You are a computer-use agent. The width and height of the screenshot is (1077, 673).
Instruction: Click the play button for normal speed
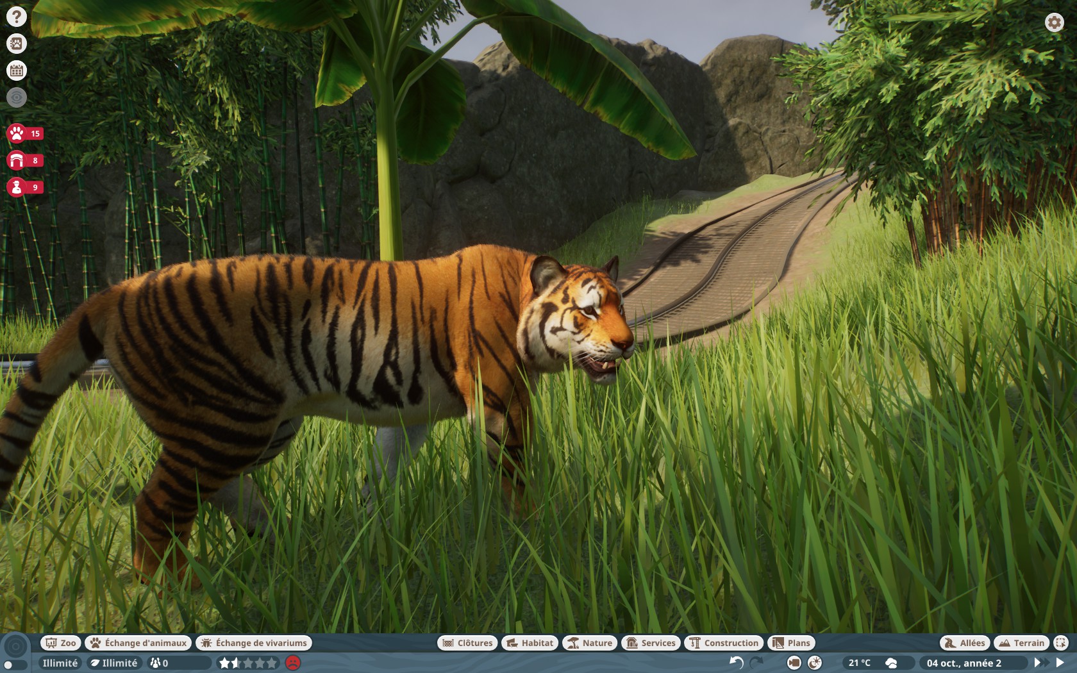pos(1060,663)
